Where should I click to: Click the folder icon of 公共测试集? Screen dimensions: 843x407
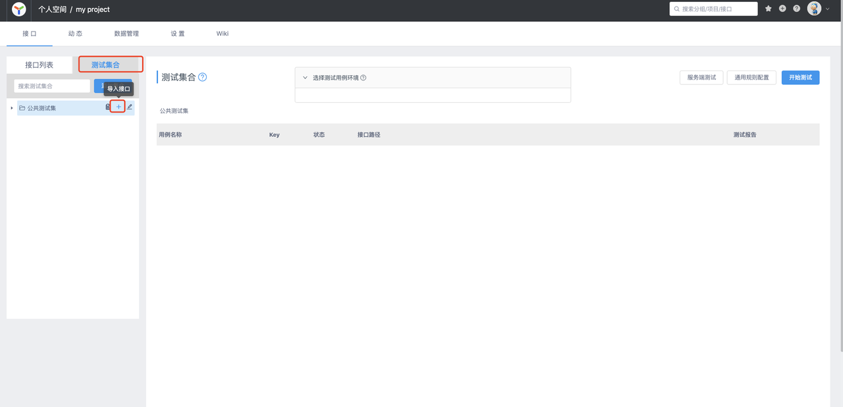[22, 107]
